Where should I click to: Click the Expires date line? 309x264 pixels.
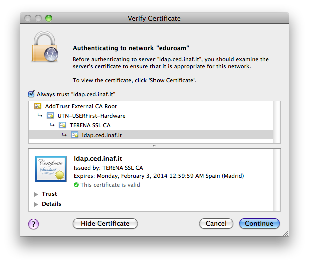tap(159, 176)
